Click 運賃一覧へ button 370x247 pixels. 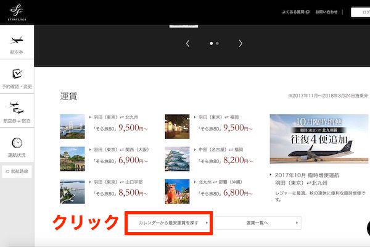[257, 223]
